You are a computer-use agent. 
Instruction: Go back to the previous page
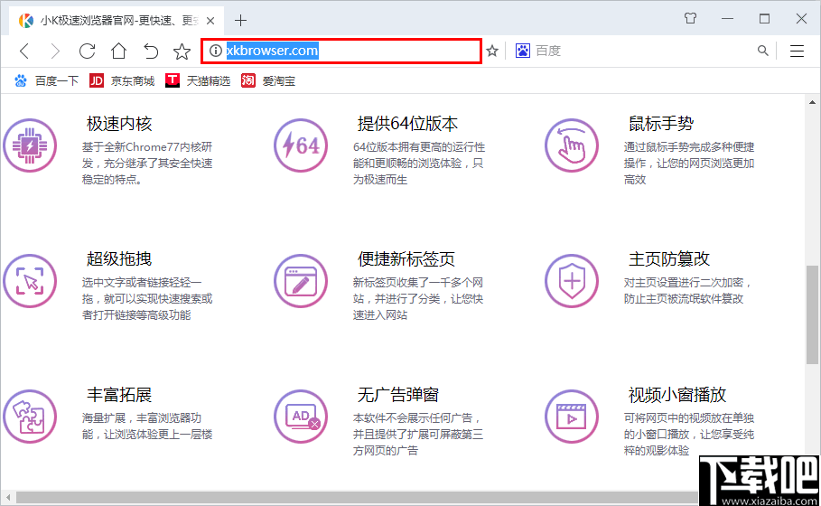point(24,51)
